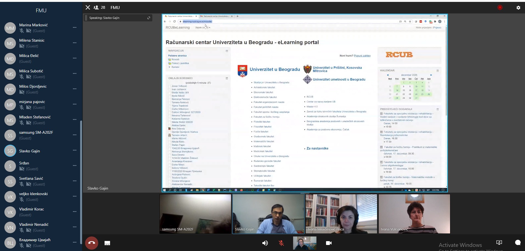This screenshot has width=525, height=251.
Task: Open the Srpski language dropdown
Action: 203,27
